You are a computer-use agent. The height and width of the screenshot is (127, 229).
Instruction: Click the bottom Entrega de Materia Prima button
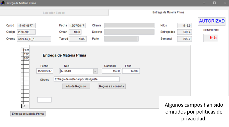click(28, 114)
